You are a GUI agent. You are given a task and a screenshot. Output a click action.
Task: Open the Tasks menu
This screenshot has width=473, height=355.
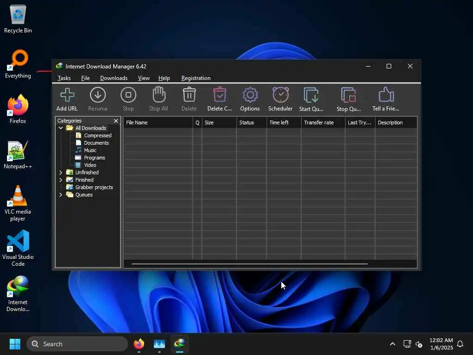tap(64, 78)
